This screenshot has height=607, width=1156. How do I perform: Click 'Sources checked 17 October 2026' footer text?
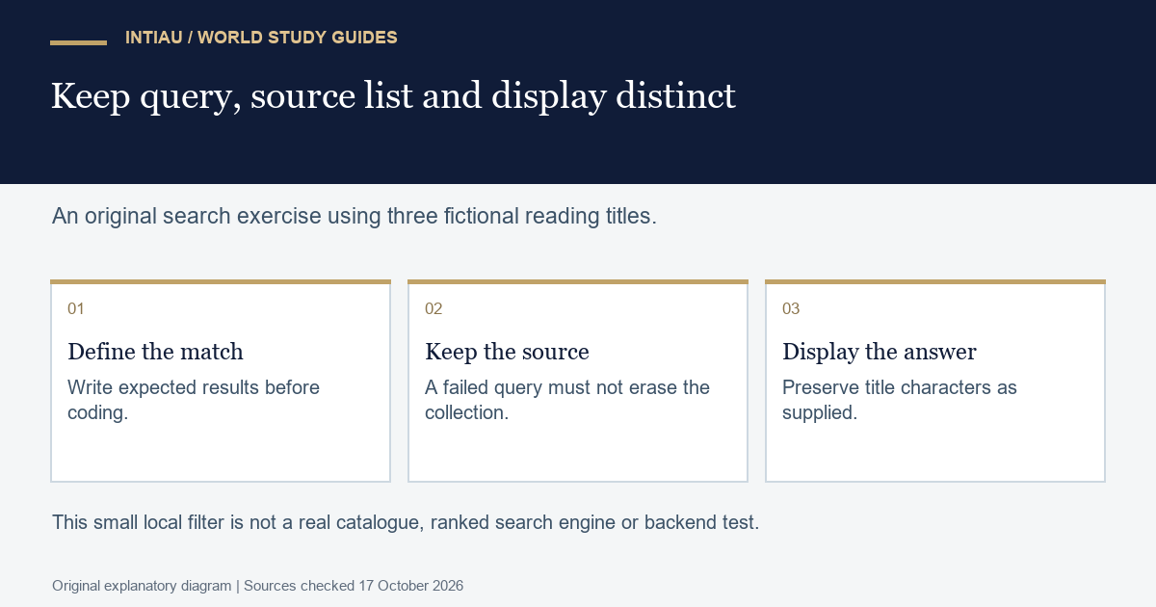354,586
